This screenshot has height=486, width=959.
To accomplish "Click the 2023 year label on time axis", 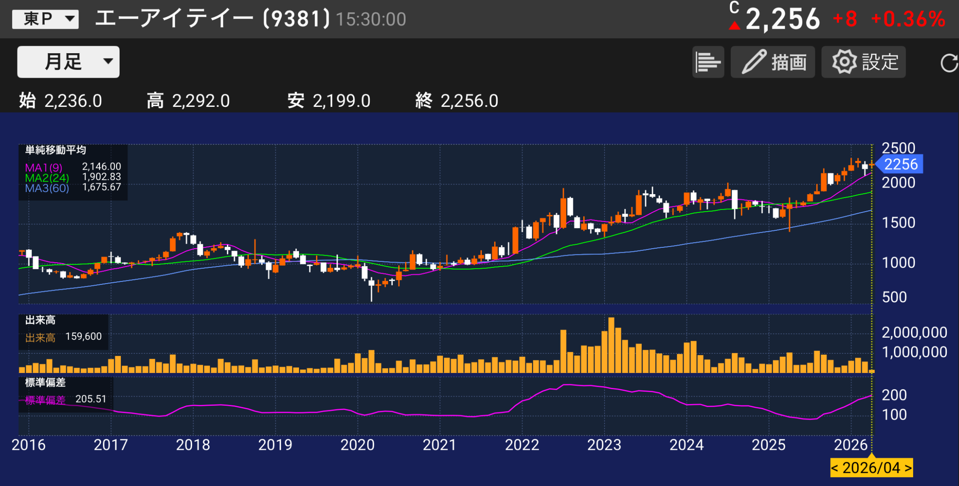I will click(x=604, y=445).
